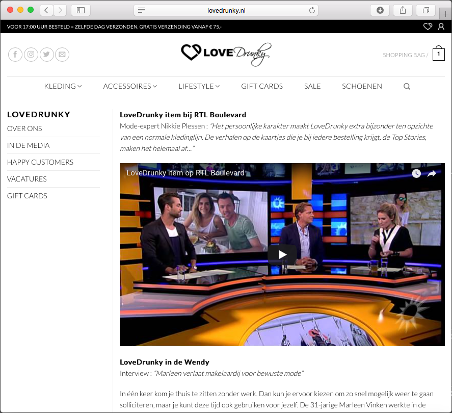
Task: Open the Safari share menu
Action: click(x=403, y=10)
